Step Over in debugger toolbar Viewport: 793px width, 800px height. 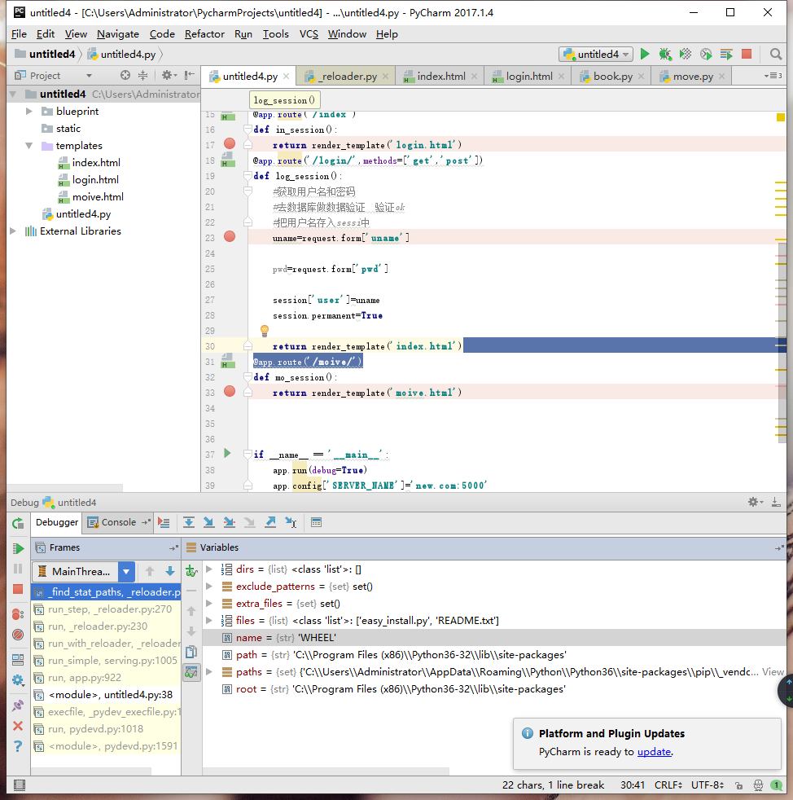[x=189, y=522]
